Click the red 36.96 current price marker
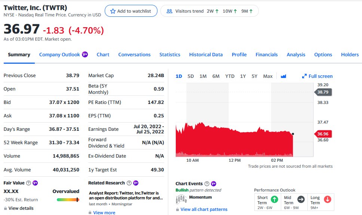Screen dimensions: 362x215 click(x=323, y=134)
